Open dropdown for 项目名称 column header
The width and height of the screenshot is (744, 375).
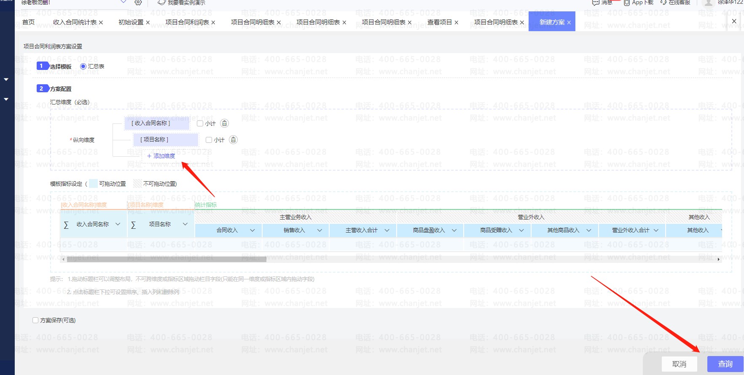[x=185, y=224]
